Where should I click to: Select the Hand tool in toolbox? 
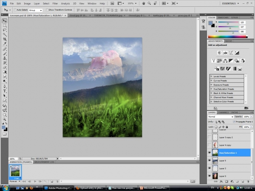pyautogui.click(x=5, y=115)
